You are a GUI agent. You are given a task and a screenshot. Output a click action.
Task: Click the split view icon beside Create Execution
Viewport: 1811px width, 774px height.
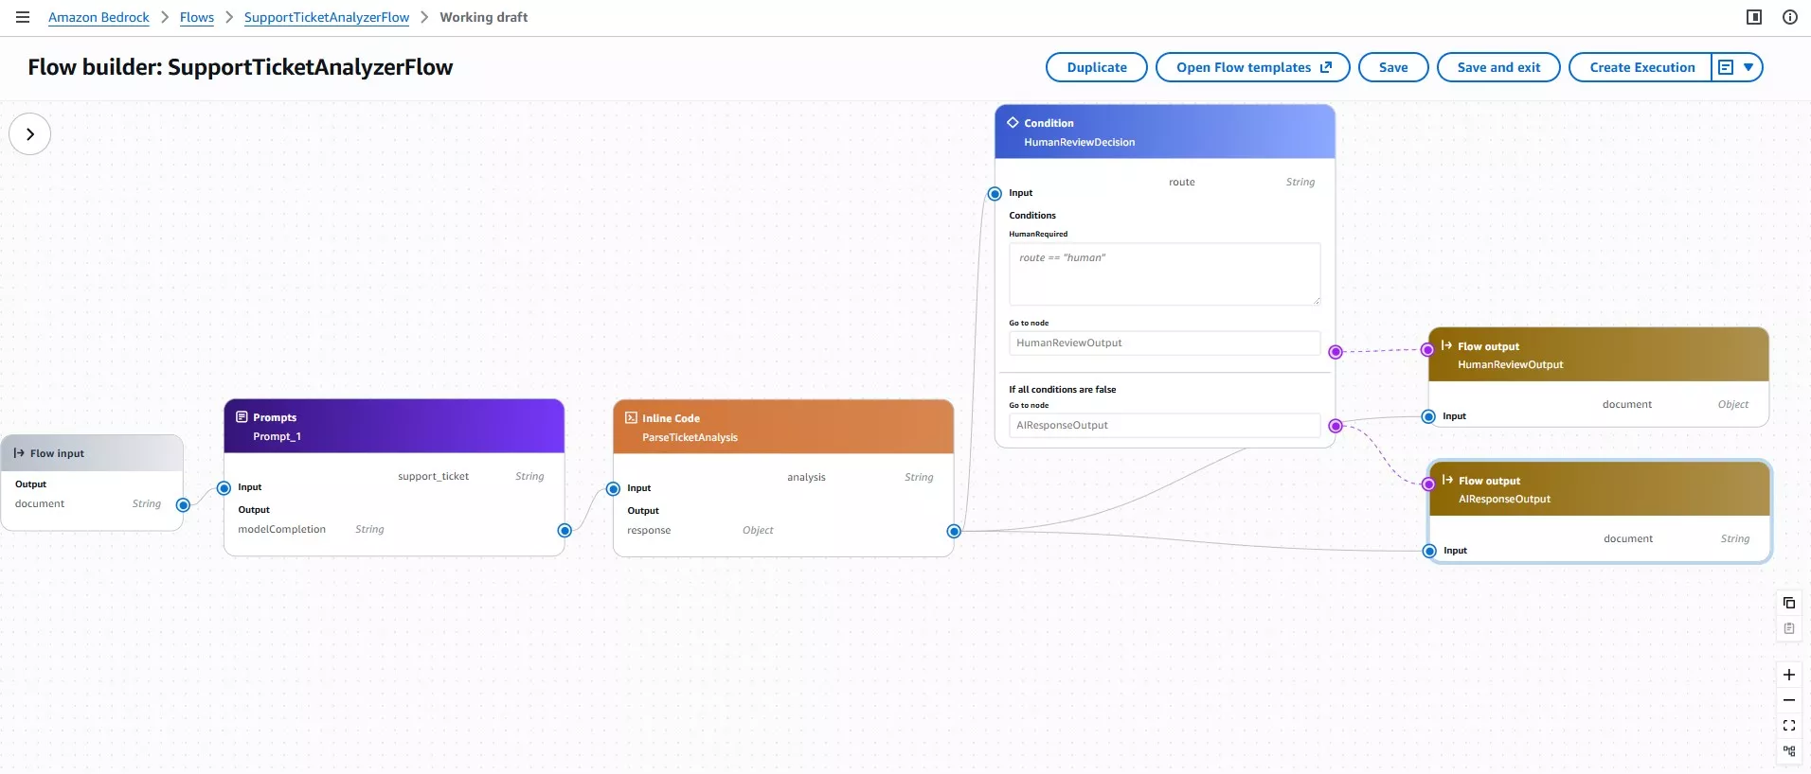pyautogui.click(x=1726, y=67)
